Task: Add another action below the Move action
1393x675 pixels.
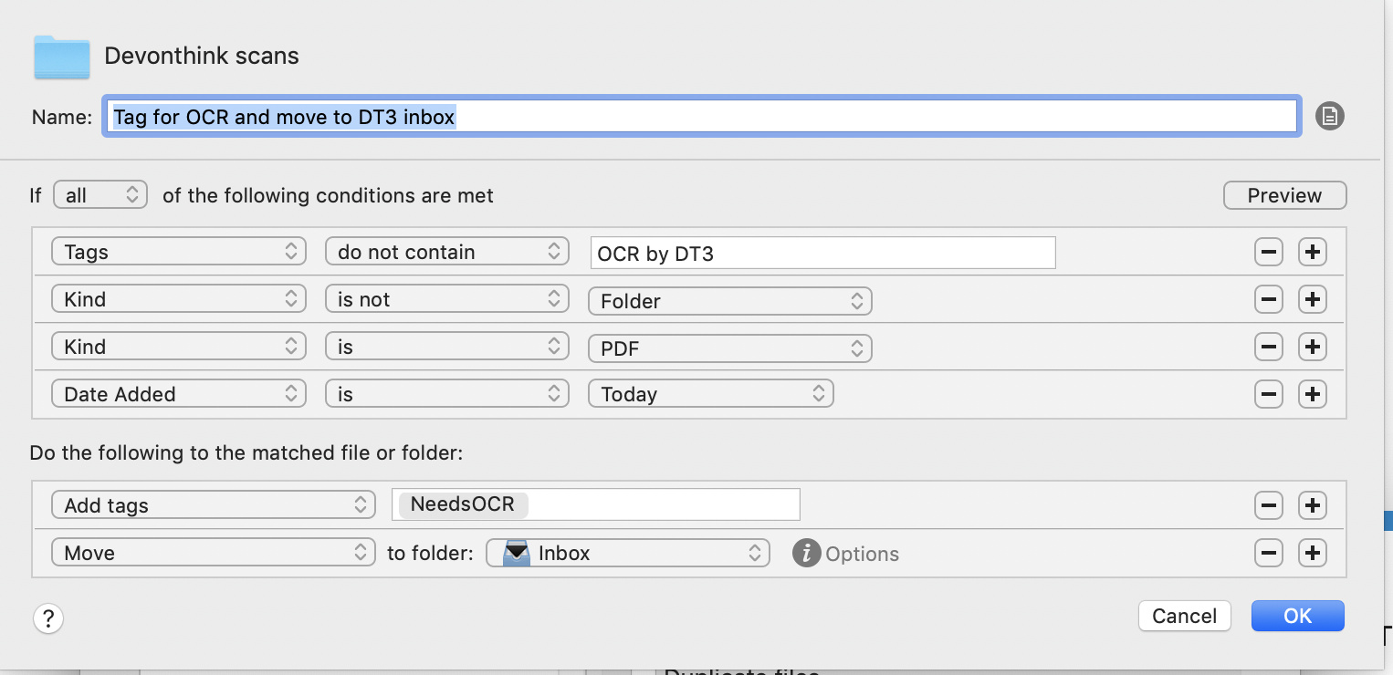Action: click(x=1312, y=553)
